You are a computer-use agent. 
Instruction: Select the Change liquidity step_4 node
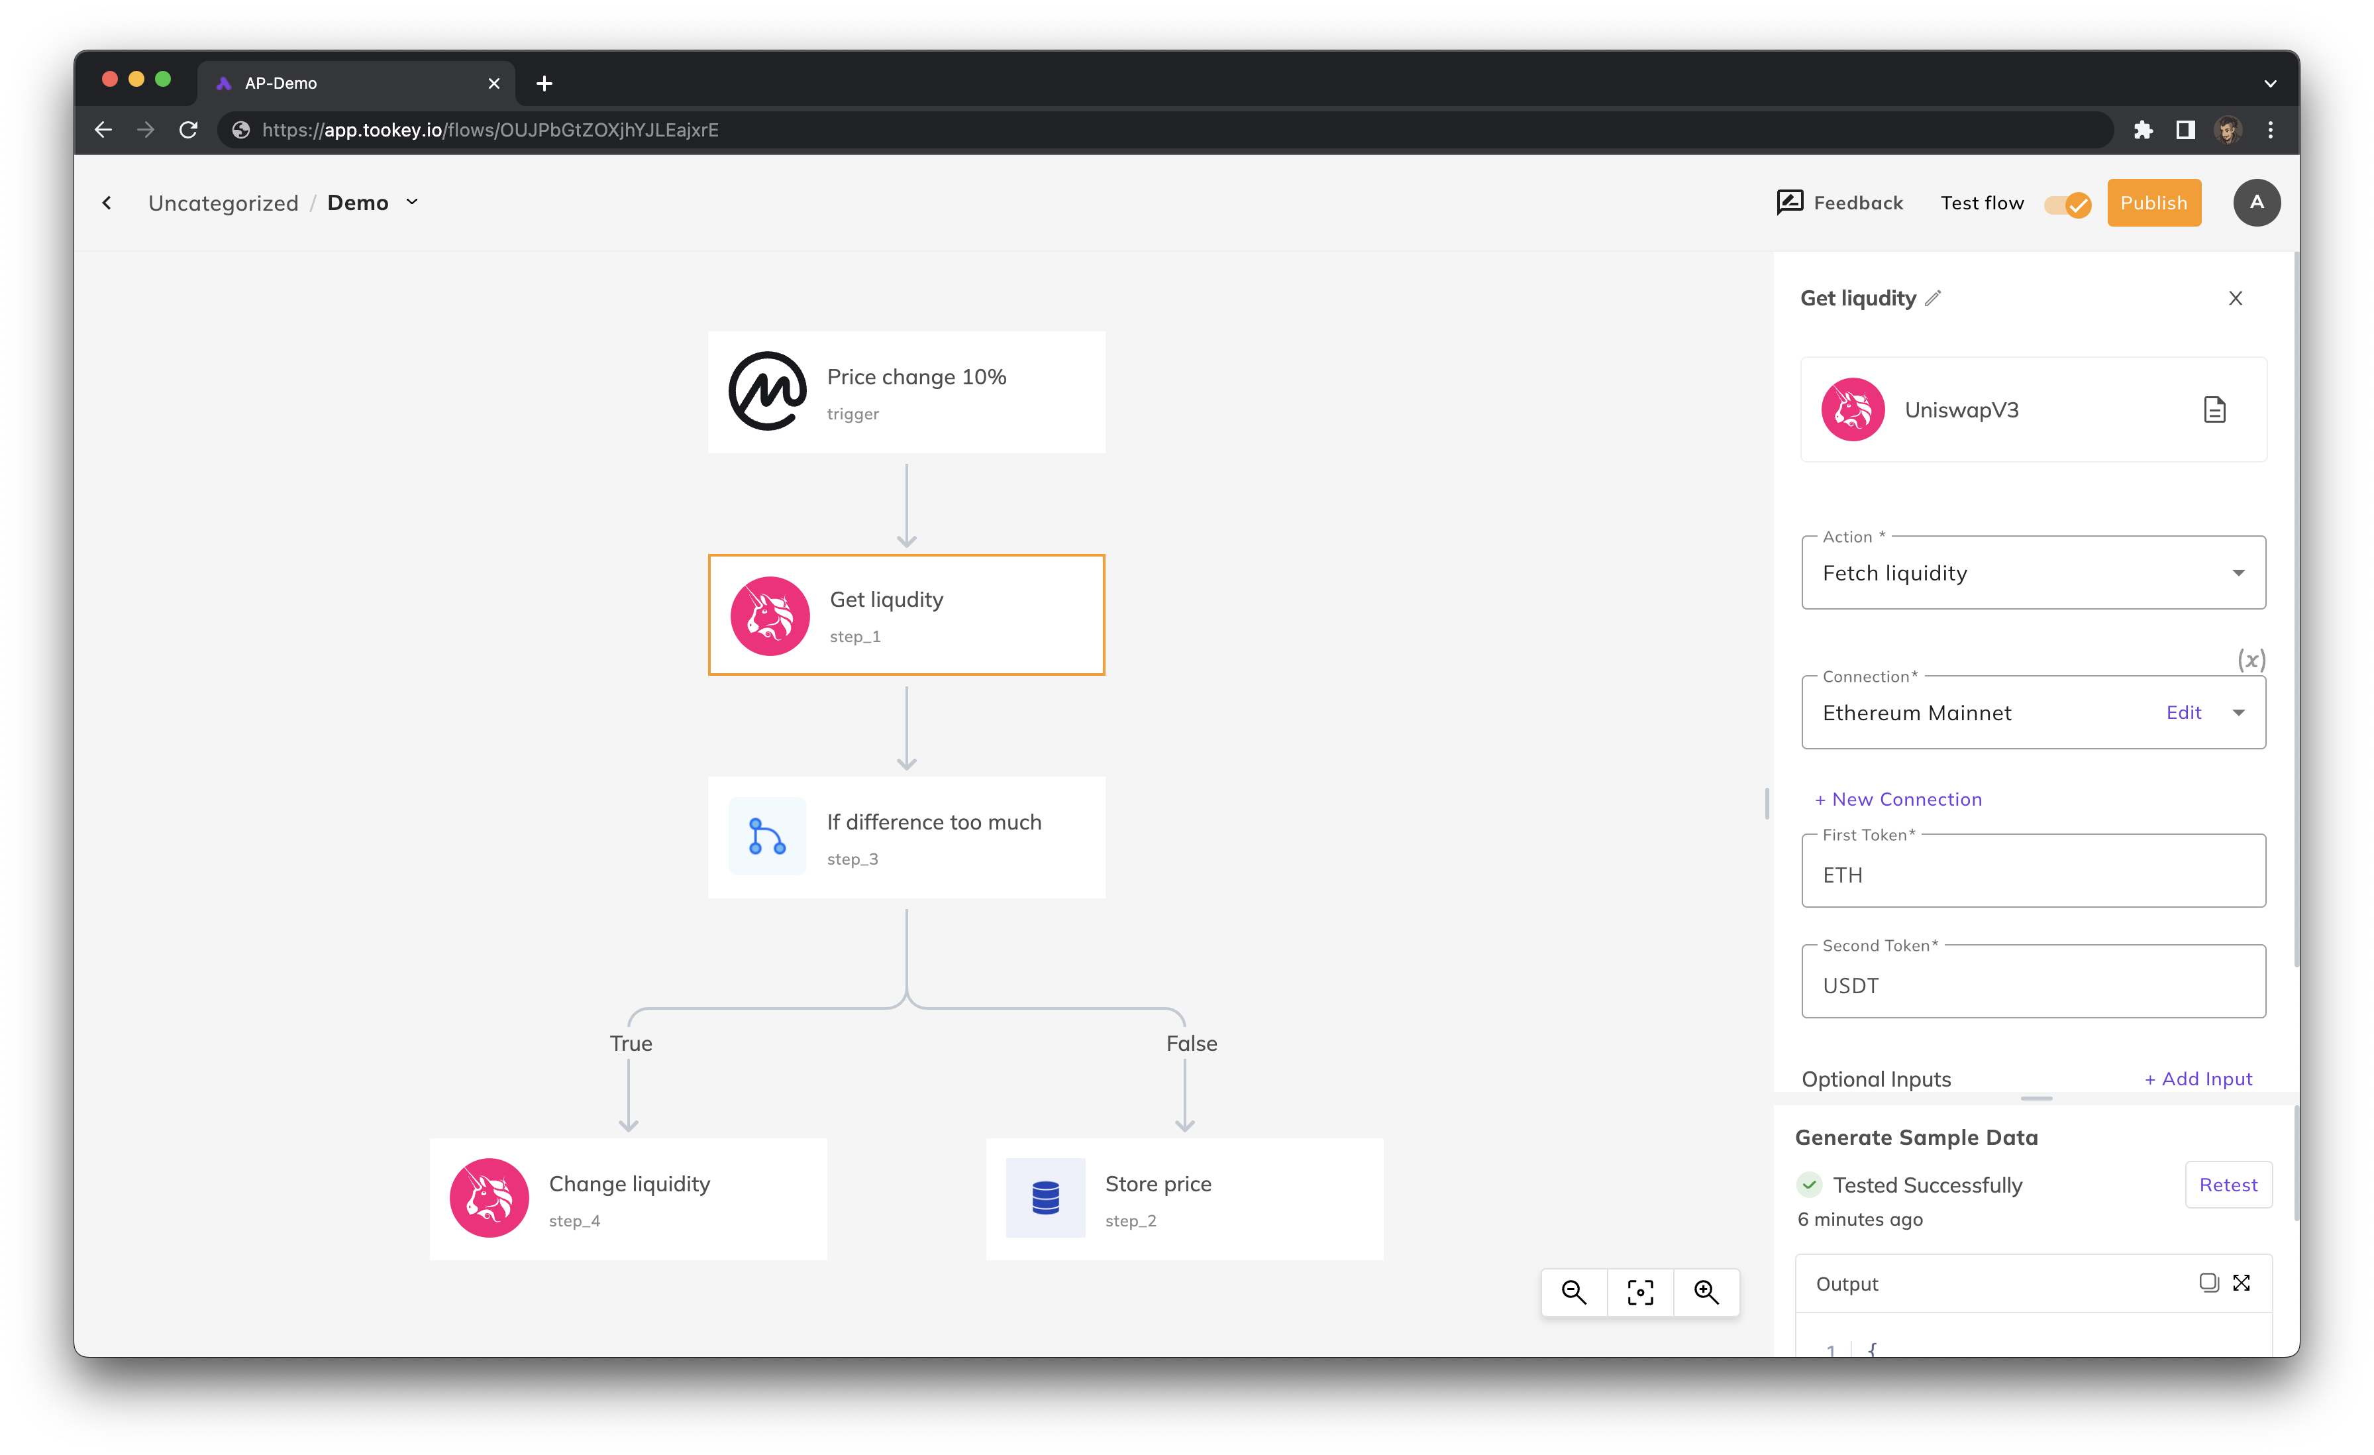pyautogui.click(x=628, y=1199)
